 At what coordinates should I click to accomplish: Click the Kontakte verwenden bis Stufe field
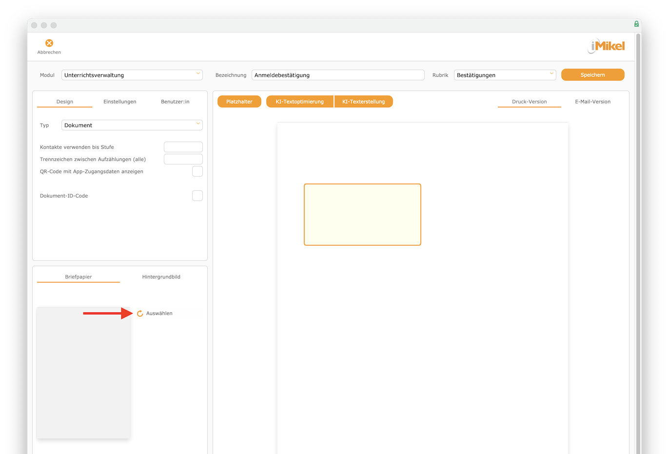pyautogui.click(x=183, y=147)
